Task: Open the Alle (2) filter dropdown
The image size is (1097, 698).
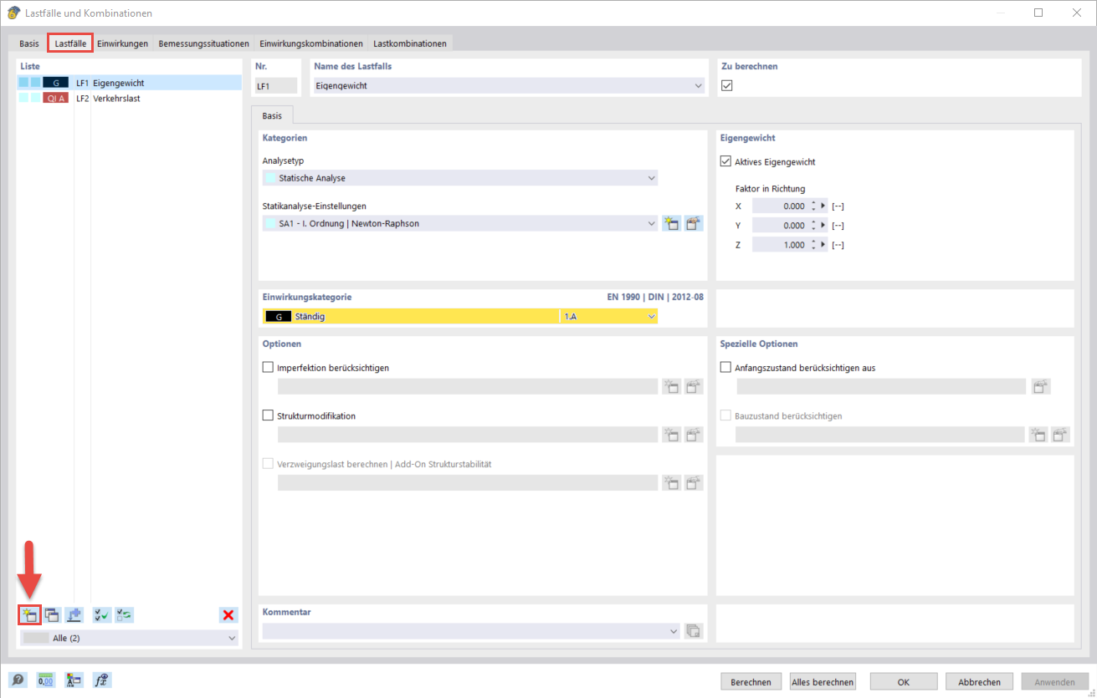Action: tap(232, 638)
